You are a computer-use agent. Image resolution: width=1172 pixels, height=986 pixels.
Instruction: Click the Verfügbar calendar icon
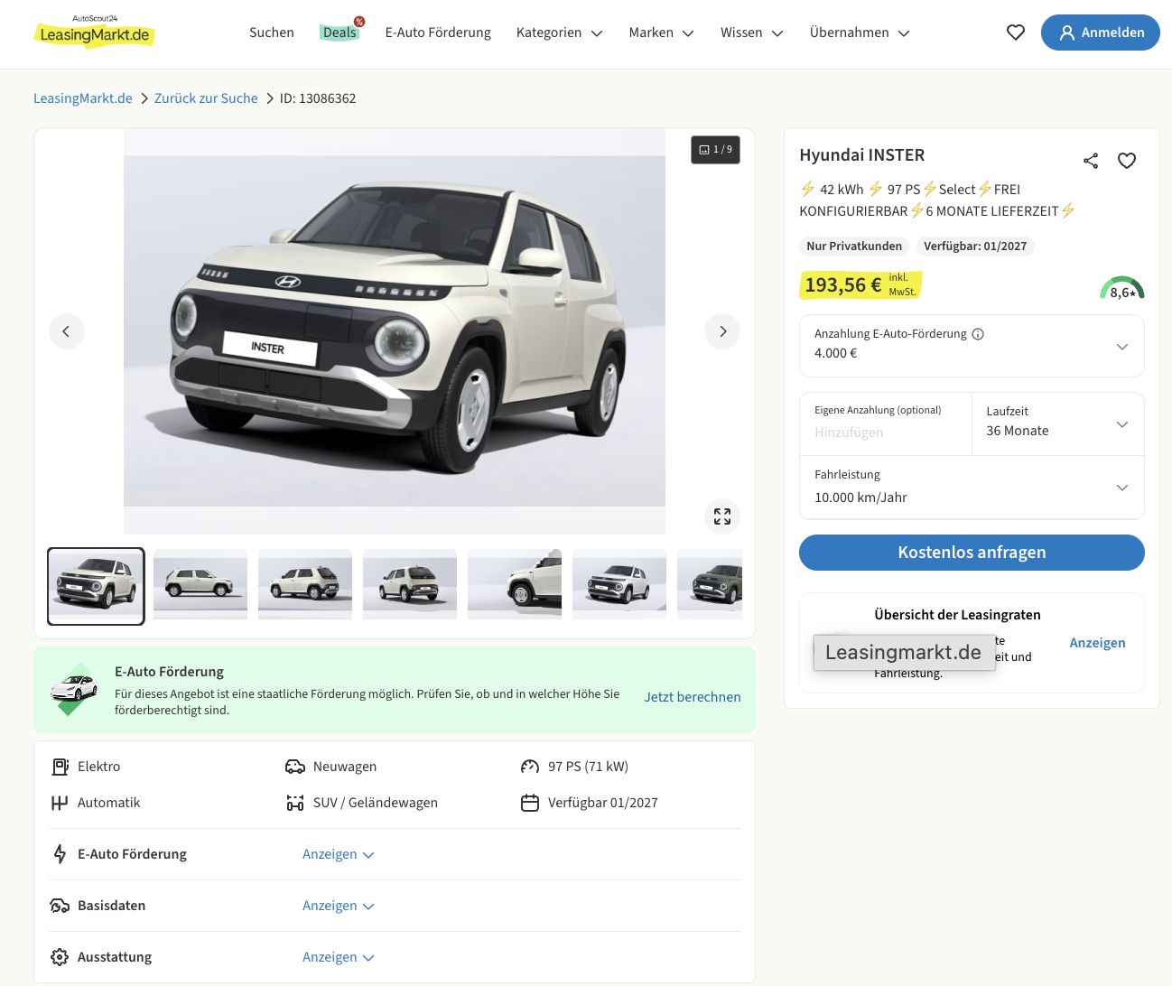[530, 803]
